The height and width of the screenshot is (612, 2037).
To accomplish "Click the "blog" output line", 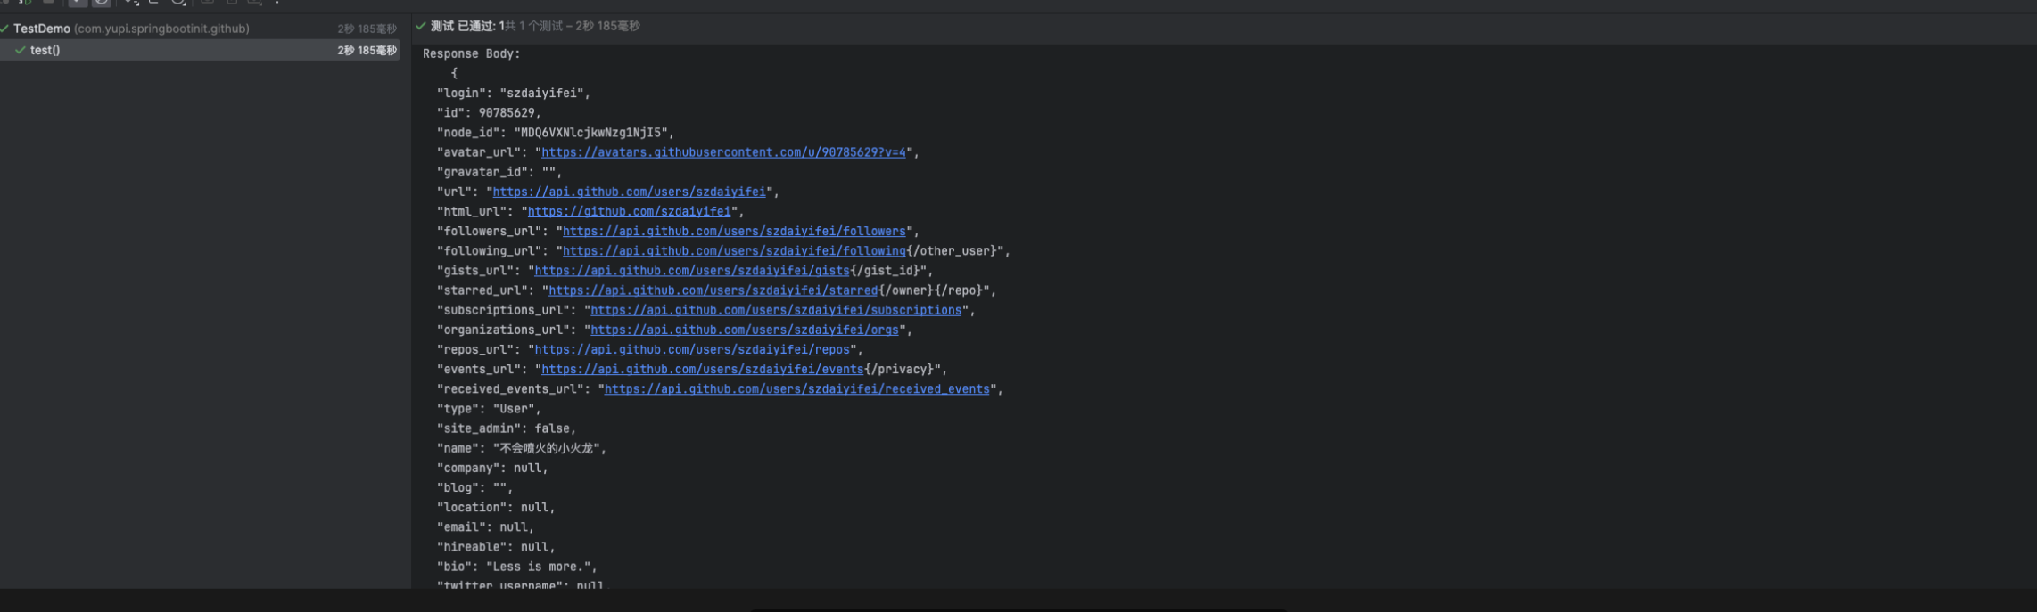I will [474, 487].
